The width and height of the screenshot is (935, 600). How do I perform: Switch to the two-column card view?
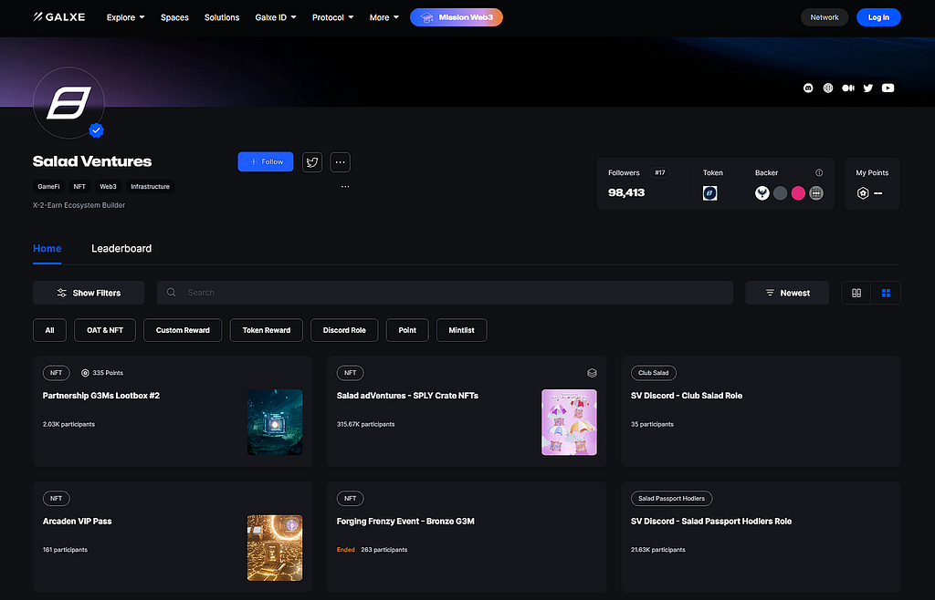click(856, 293)
